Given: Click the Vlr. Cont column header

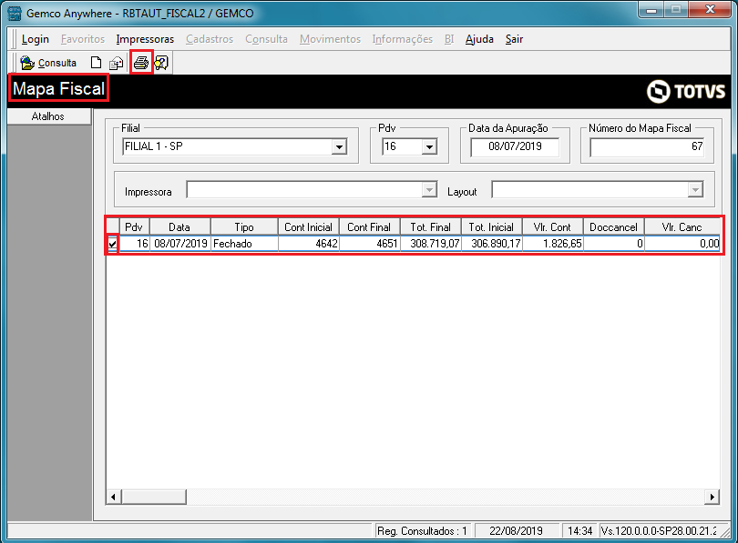Looking at the screenshot, I should click(552, 227).
